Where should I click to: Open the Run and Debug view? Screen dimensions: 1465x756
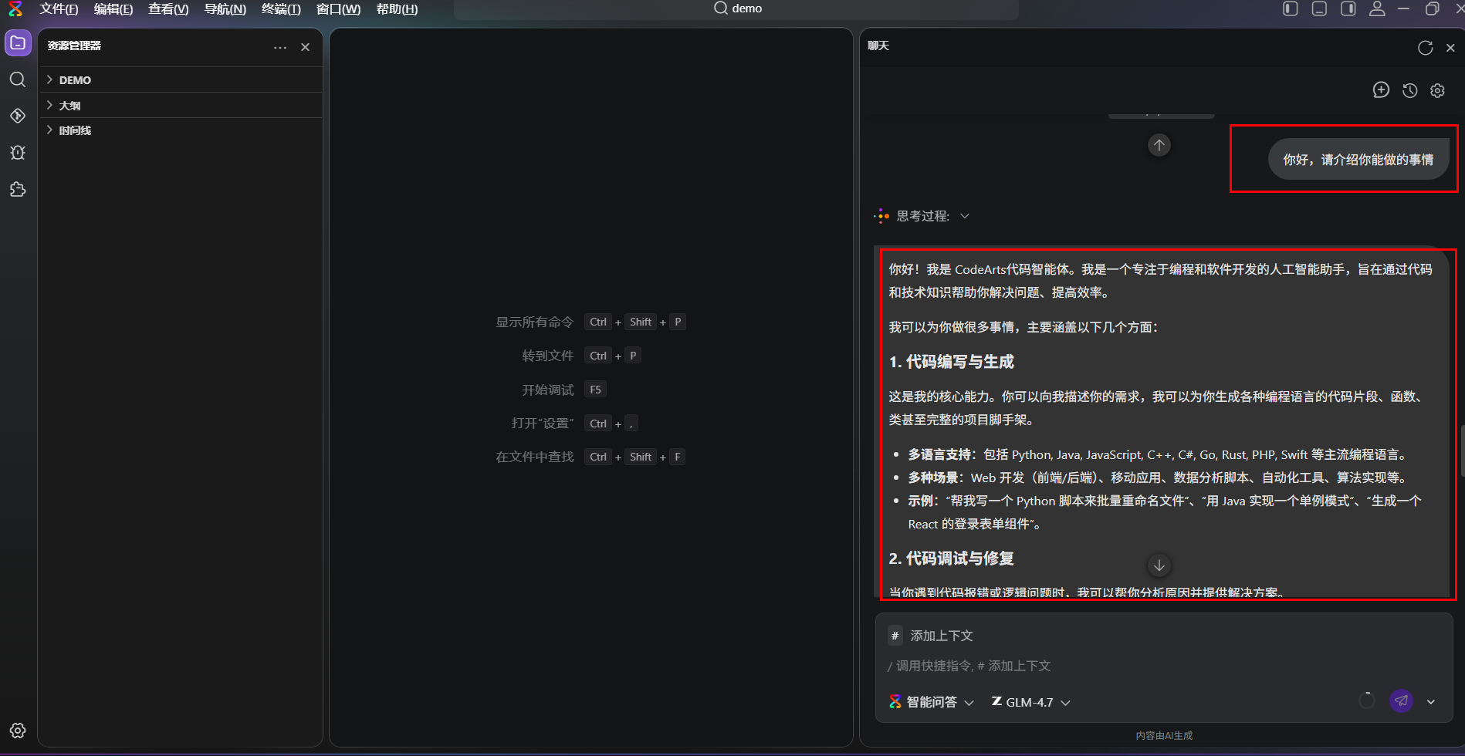(18, 152)
